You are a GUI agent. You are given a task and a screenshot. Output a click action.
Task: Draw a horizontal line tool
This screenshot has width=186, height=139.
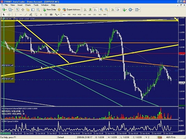21,15
